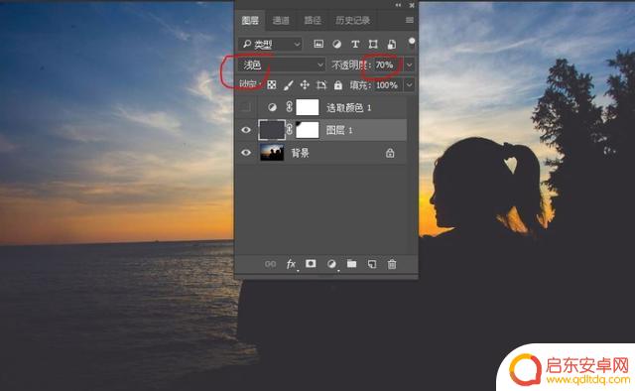
Task: Expand the fill 100% slider arrow
Action: (409, 85)
